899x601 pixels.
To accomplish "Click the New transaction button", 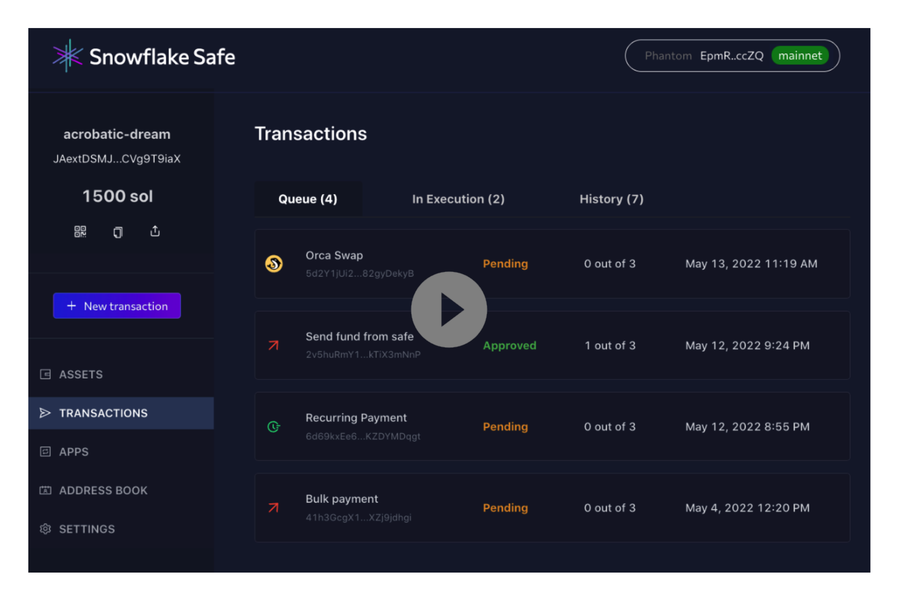I will coord(117,305).
